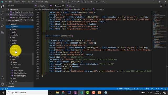Viewport: 168px width, 95px height.
Task: Click the New File icon in explorer header
Action: click(x=22, y=20)
